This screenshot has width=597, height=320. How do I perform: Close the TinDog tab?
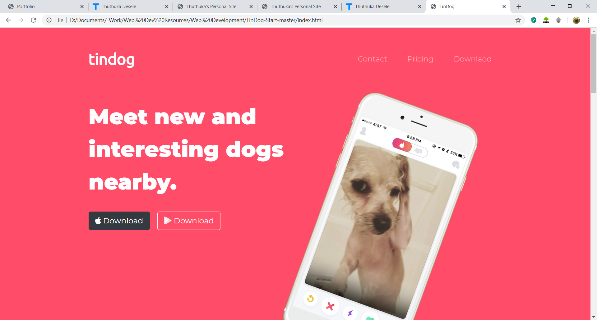pos(504,7)
